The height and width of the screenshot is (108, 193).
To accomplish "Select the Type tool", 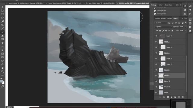I will point(2,43).
